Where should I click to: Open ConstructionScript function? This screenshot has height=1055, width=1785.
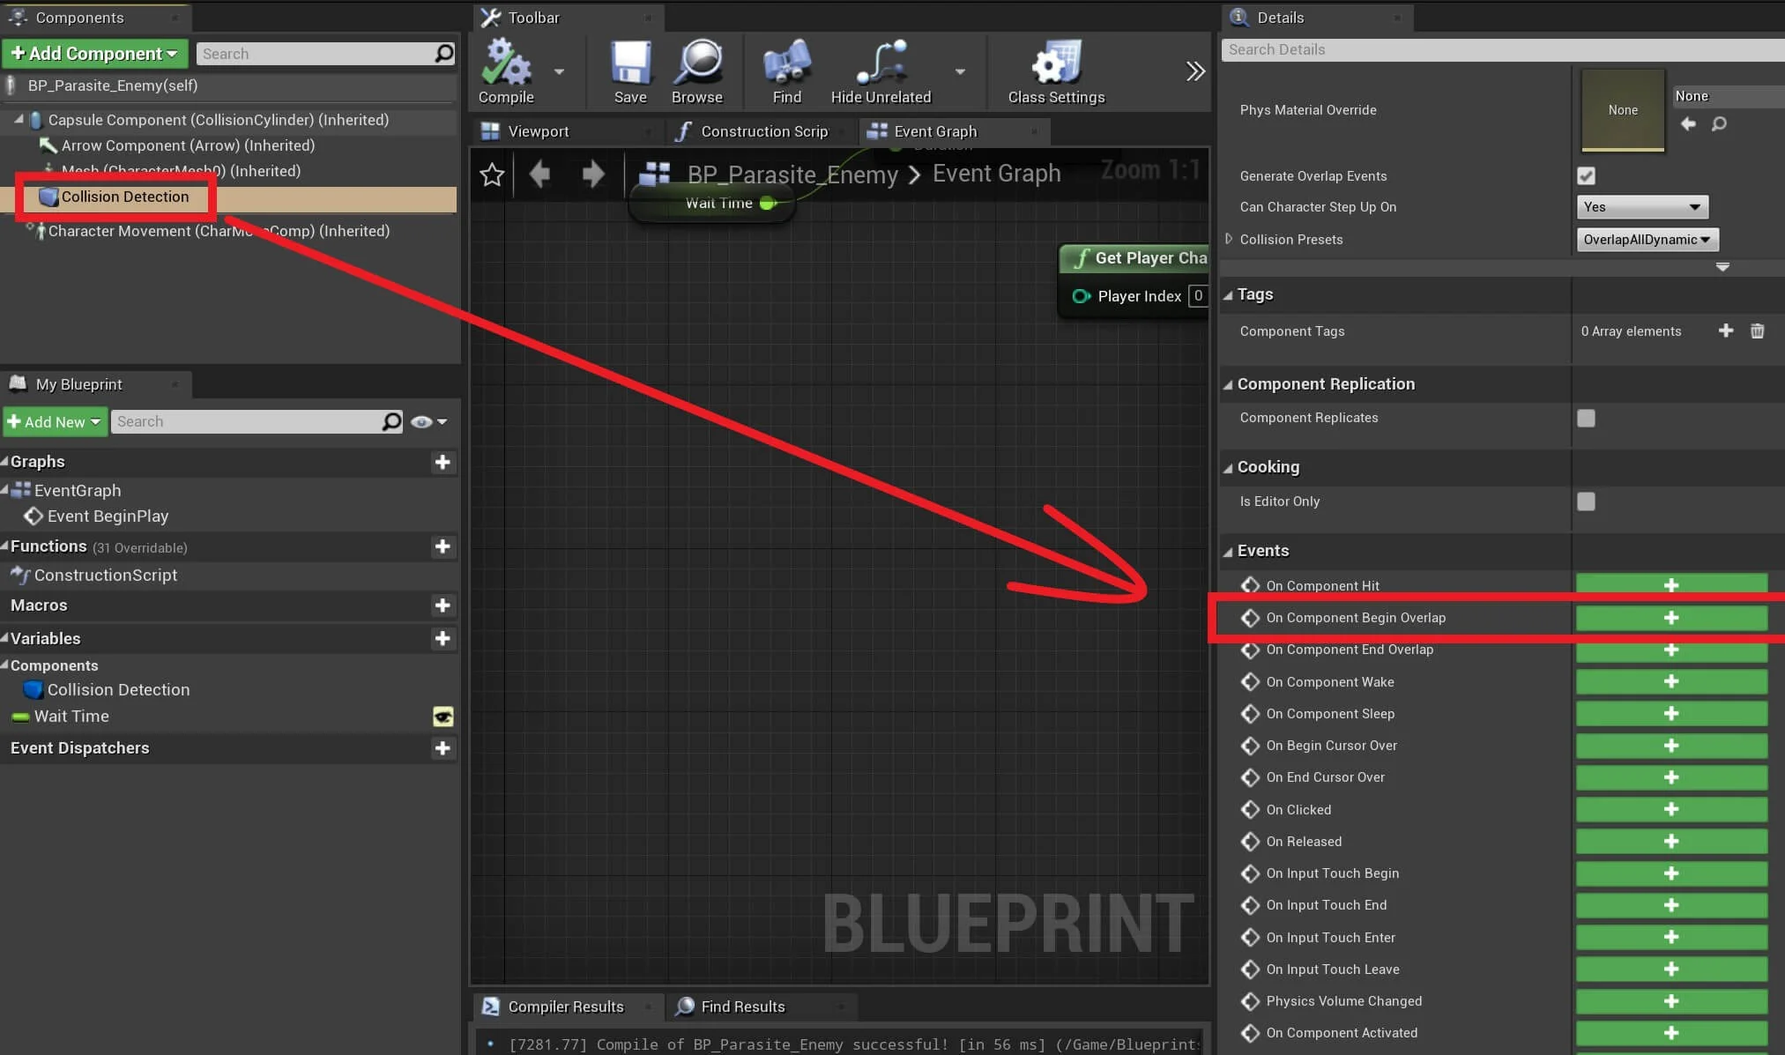pyautogui.click(x=105, y=576)
